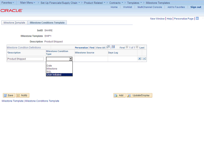
Task: Click the page address icon beside Personalize Page
Action: coord(197,18)
